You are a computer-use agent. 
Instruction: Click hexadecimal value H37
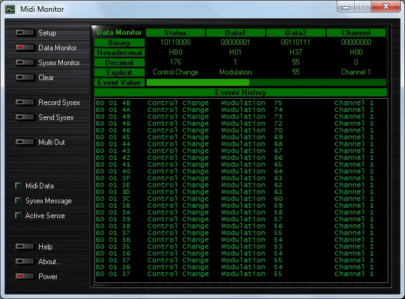pos(296,52)
